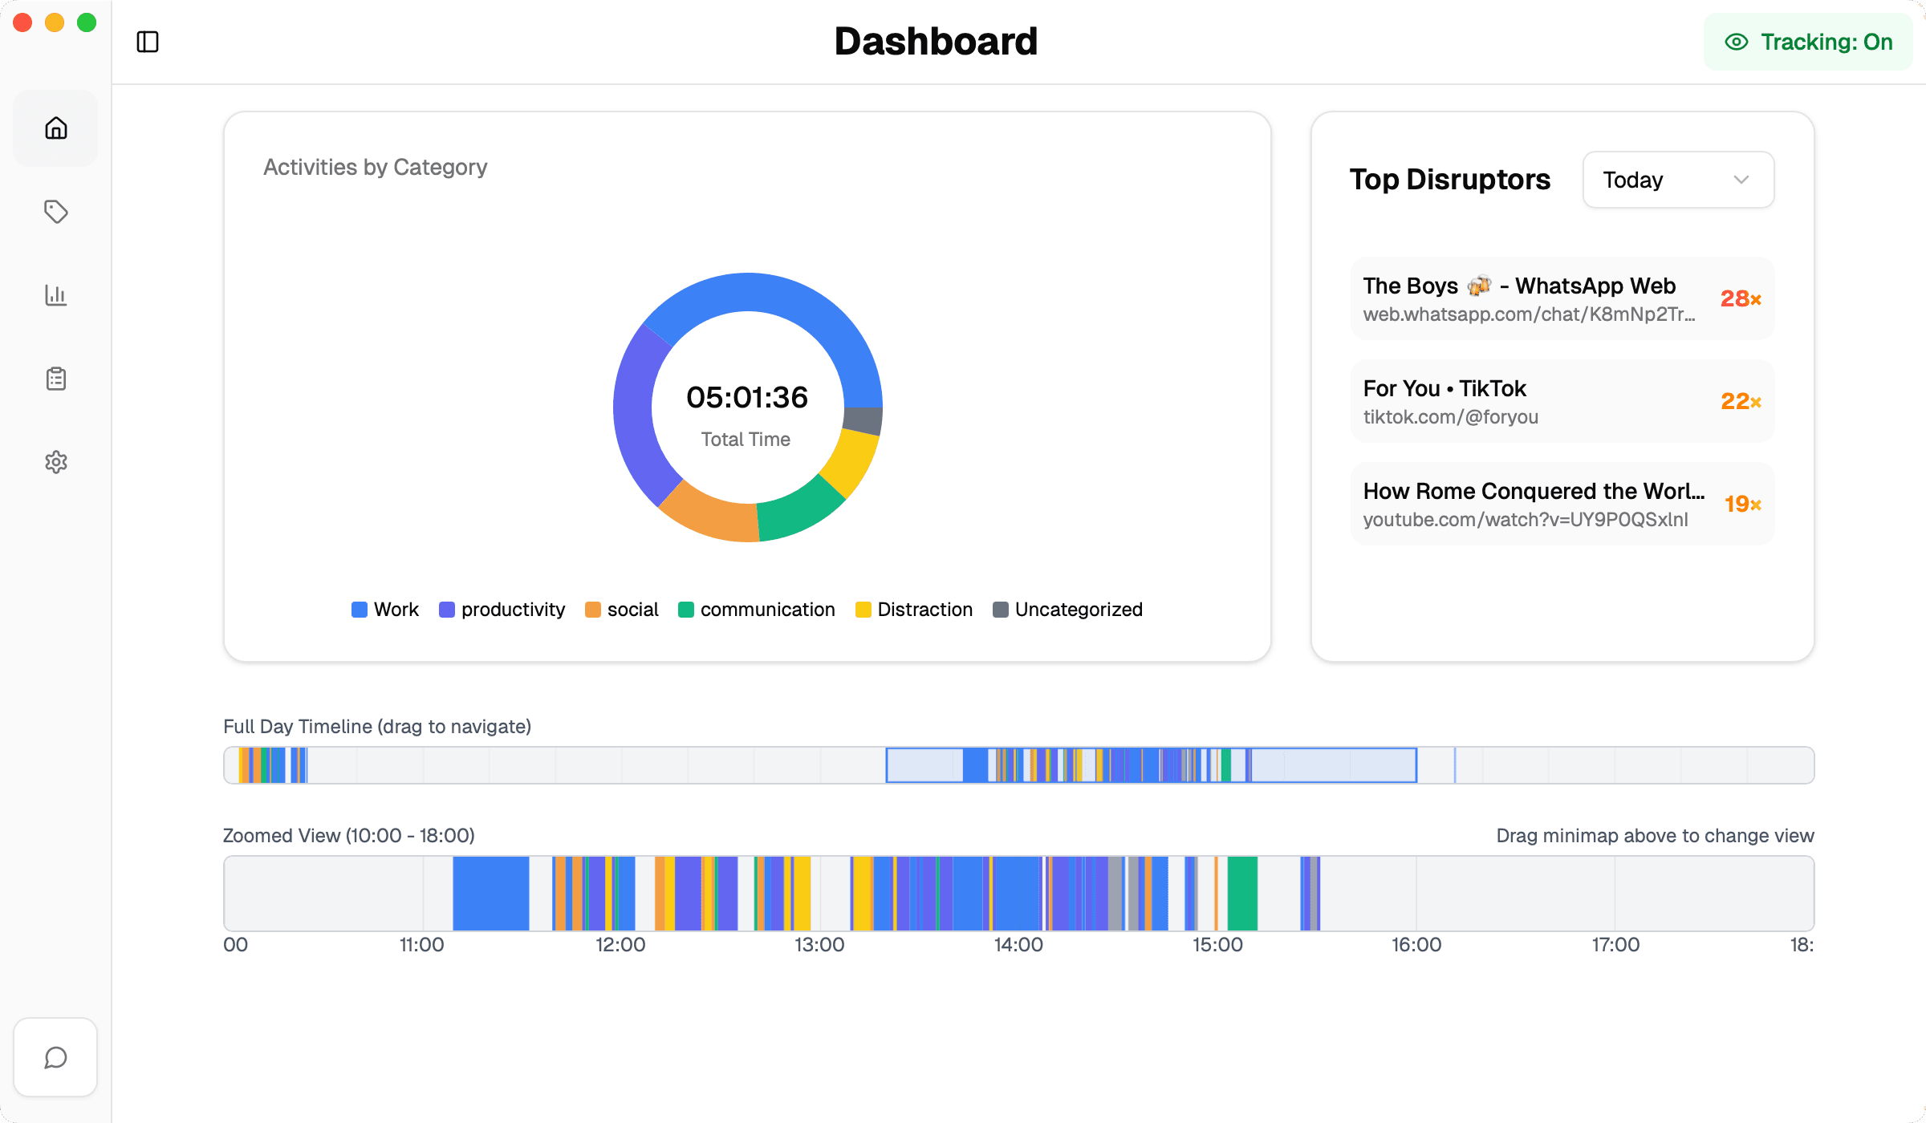Click the Activities by Category panel header
This screenshot has height=1123, width=1926.
pyautogui.click(x=376, y=167)
